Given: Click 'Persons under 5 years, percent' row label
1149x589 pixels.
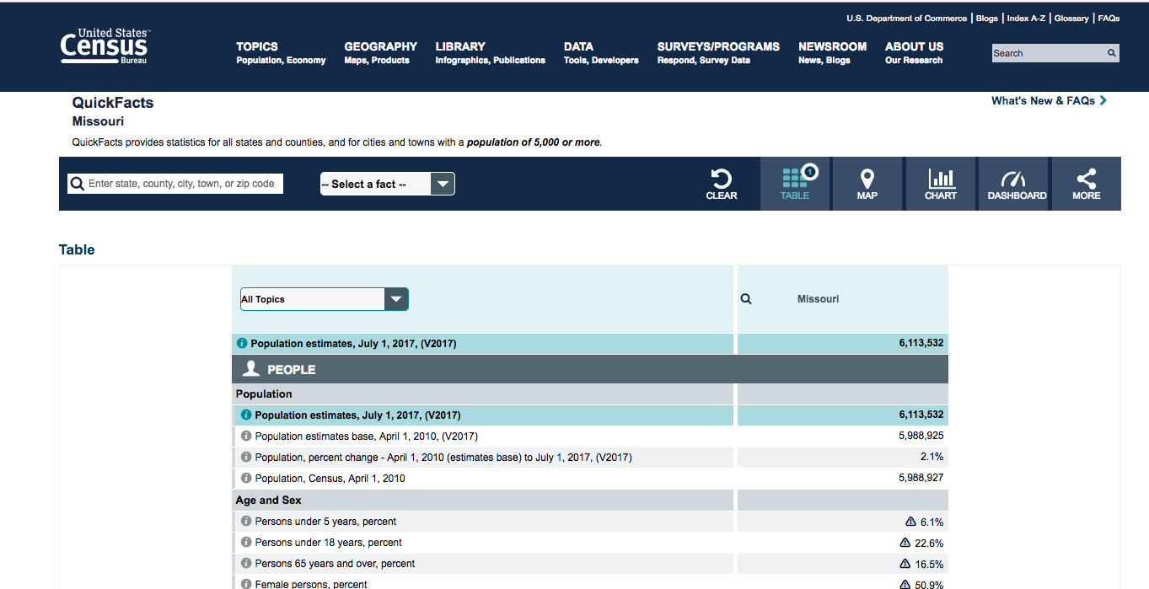Looking at the screenshot, I should (325, 522).
